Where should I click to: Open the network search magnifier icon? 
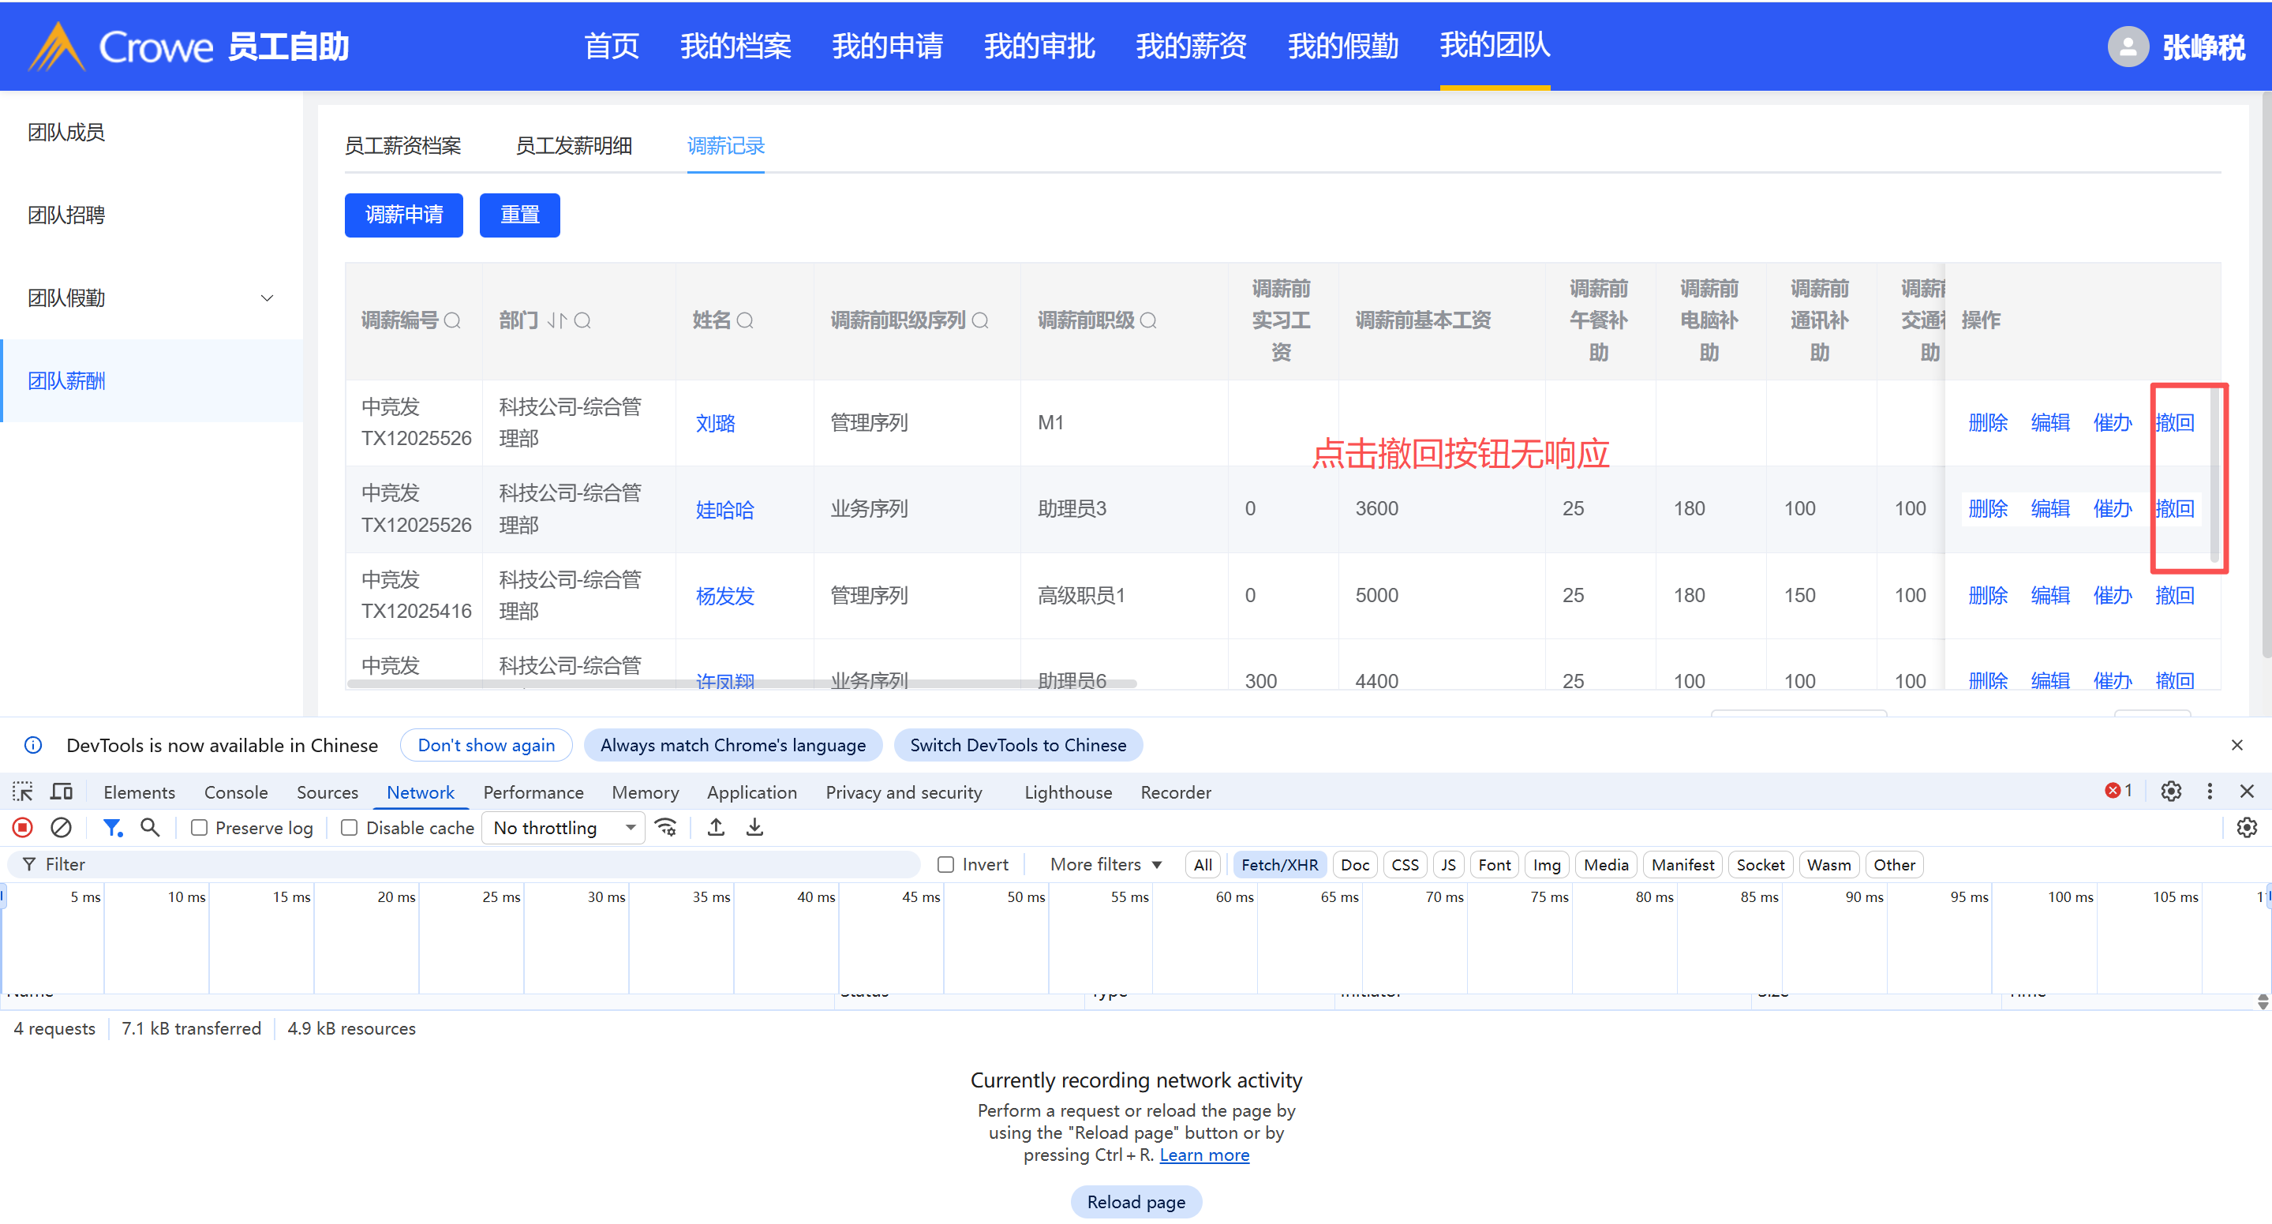click(150, 827)
